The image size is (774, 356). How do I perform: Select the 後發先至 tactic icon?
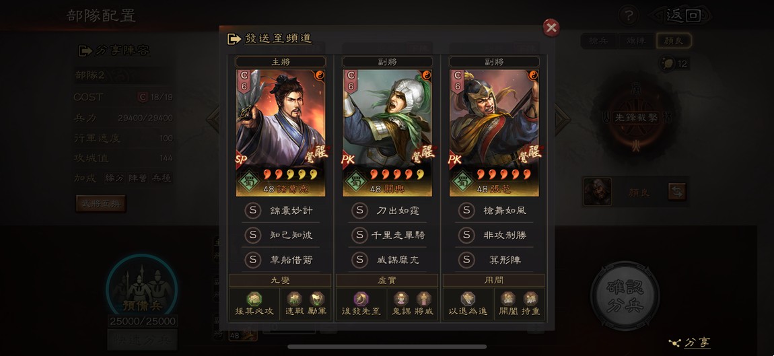361,299
